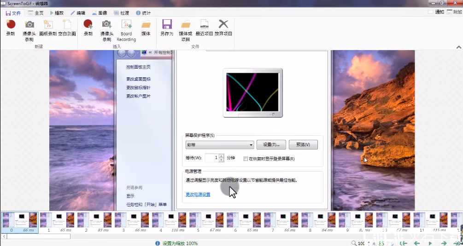Click the forward arrow in control panel window
The width and height of the screenshot is (463, 246).
(131, 53)
